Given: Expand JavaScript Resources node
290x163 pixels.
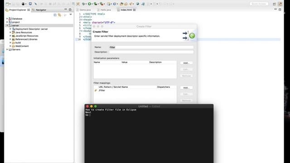Looking at the screenshot, I should (x=10, y=36).
